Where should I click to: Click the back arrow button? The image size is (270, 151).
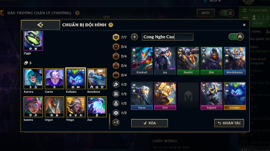coord(40,25)
